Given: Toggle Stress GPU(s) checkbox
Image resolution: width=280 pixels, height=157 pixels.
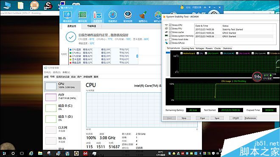Looking at the screenshot, I should tap(171, 43).
